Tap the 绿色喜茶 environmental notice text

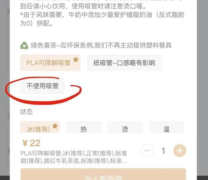coord(101,45)
